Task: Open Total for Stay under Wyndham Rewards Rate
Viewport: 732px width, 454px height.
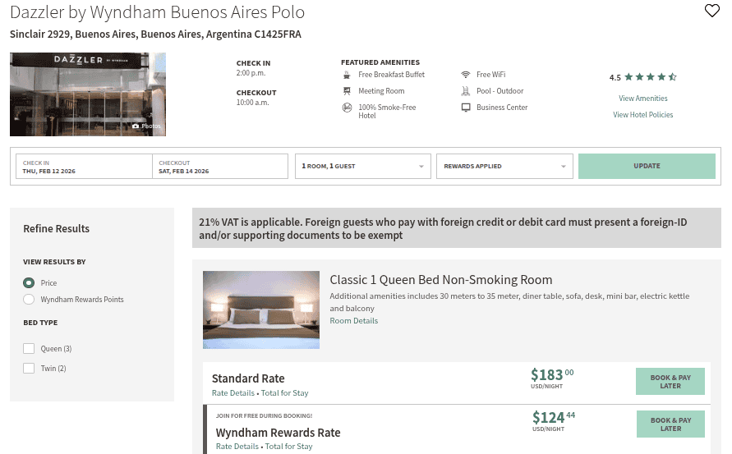Action: tap(289, 446)
